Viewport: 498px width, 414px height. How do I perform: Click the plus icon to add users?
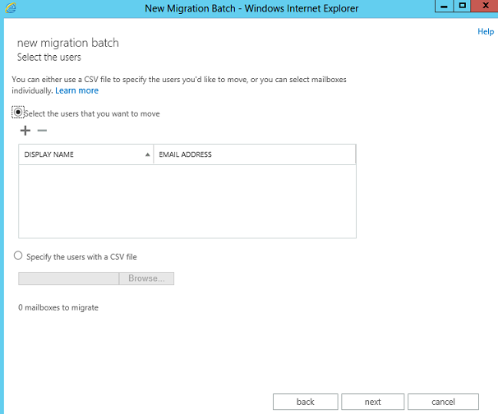tap(25, 131)
